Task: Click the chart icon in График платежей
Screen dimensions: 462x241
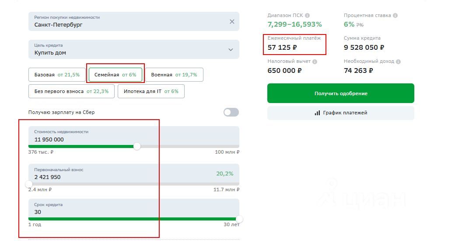Action: tap(317, 113)
